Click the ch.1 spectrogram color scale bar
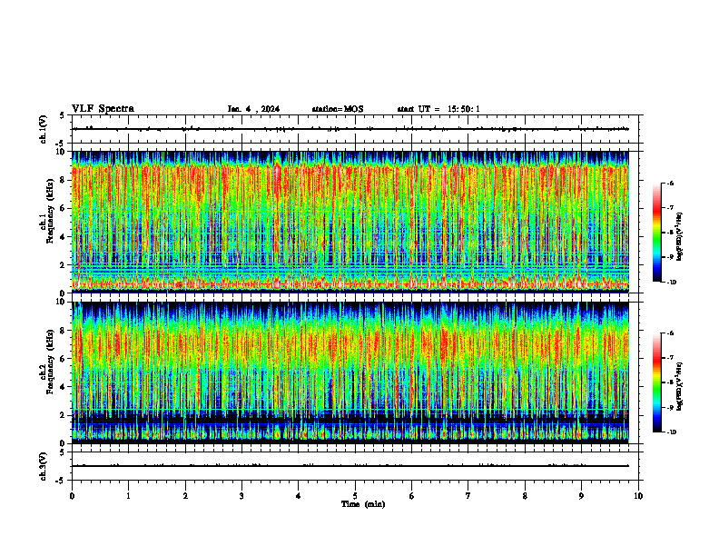Viewport: 719px width, 556px height. (657, 233)
